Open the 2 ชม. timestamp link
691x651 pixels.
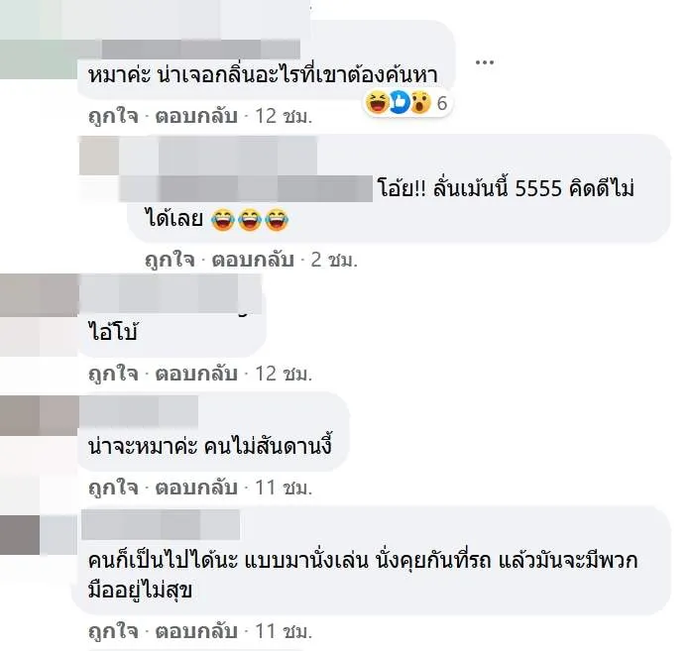coord(334,260)
